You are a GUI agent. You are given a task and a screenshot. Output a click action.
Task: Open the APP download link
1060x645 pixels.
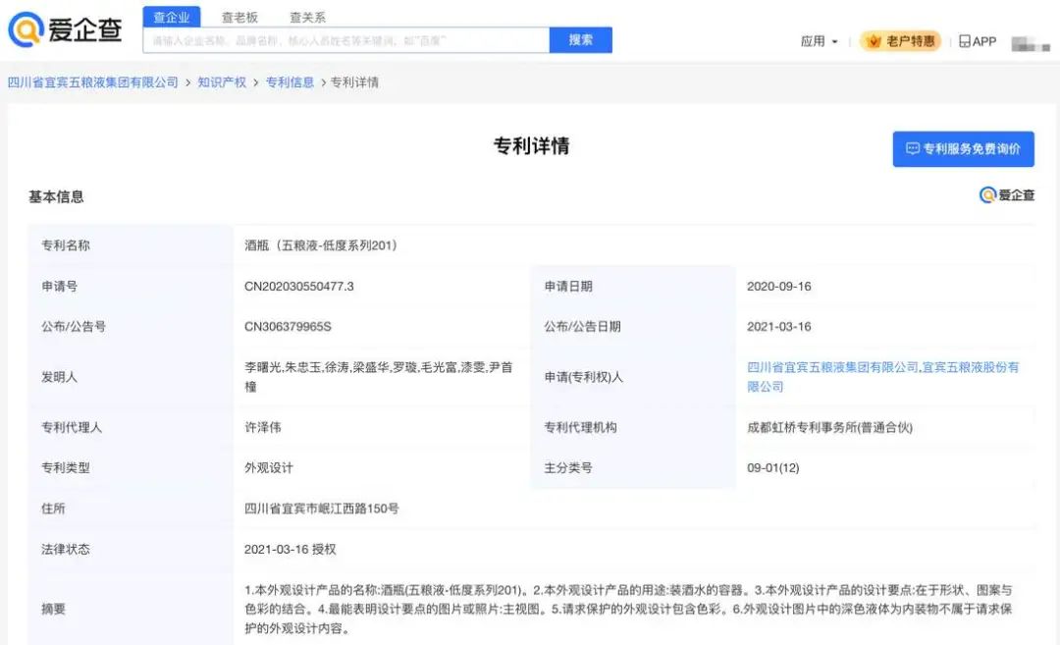978,41
